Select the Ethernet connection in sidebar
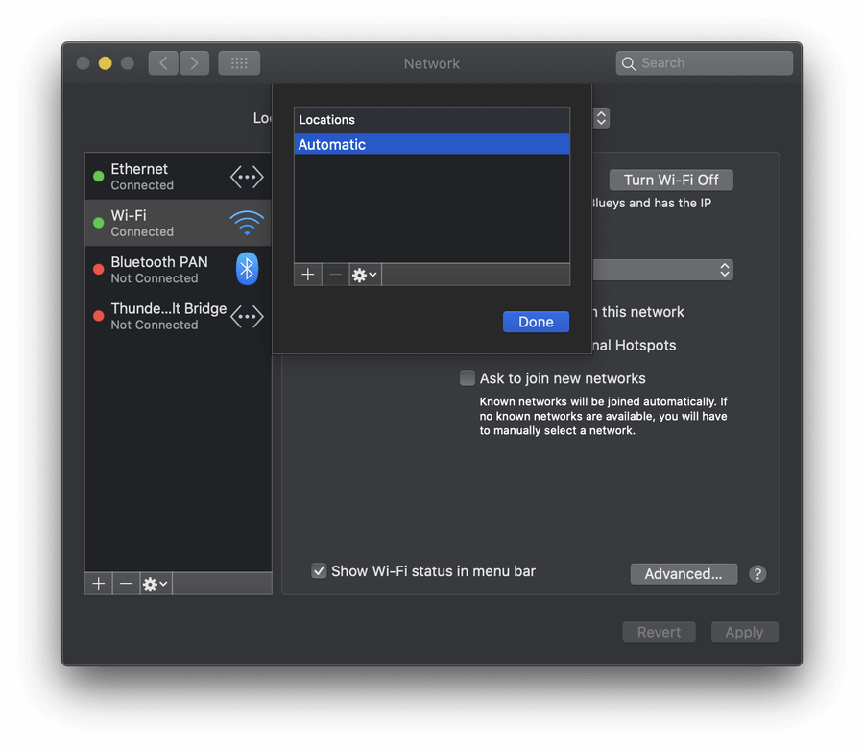Image resolution: width=864 pixels, height=748 pixels. [x=178, y=177]
